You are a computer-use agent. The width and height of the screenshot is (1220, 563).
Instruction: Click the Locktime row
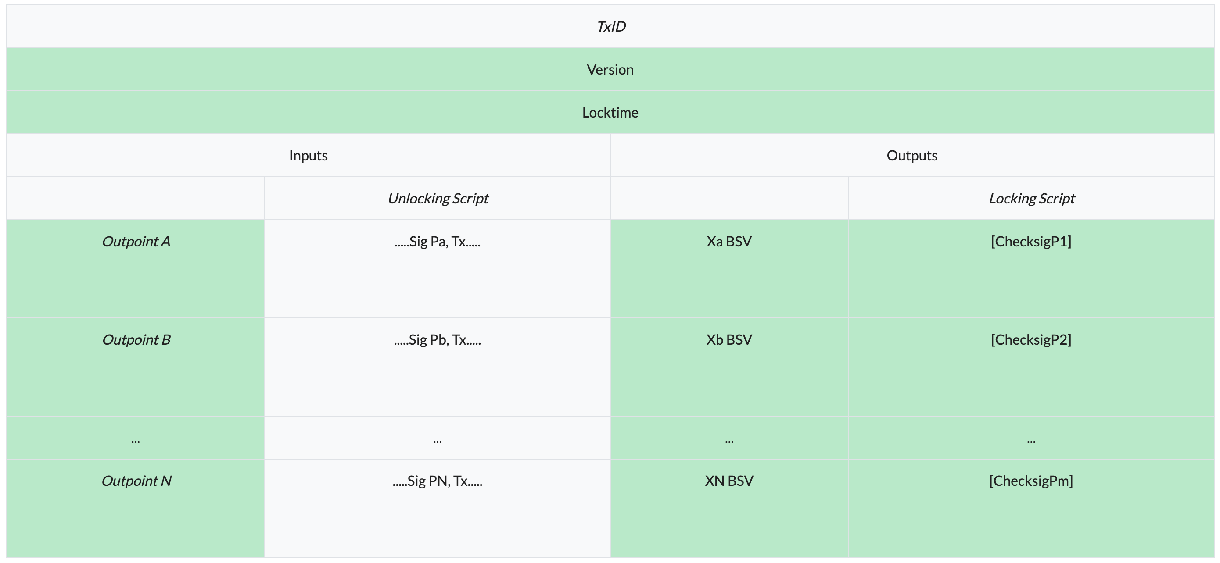point(610,113)
